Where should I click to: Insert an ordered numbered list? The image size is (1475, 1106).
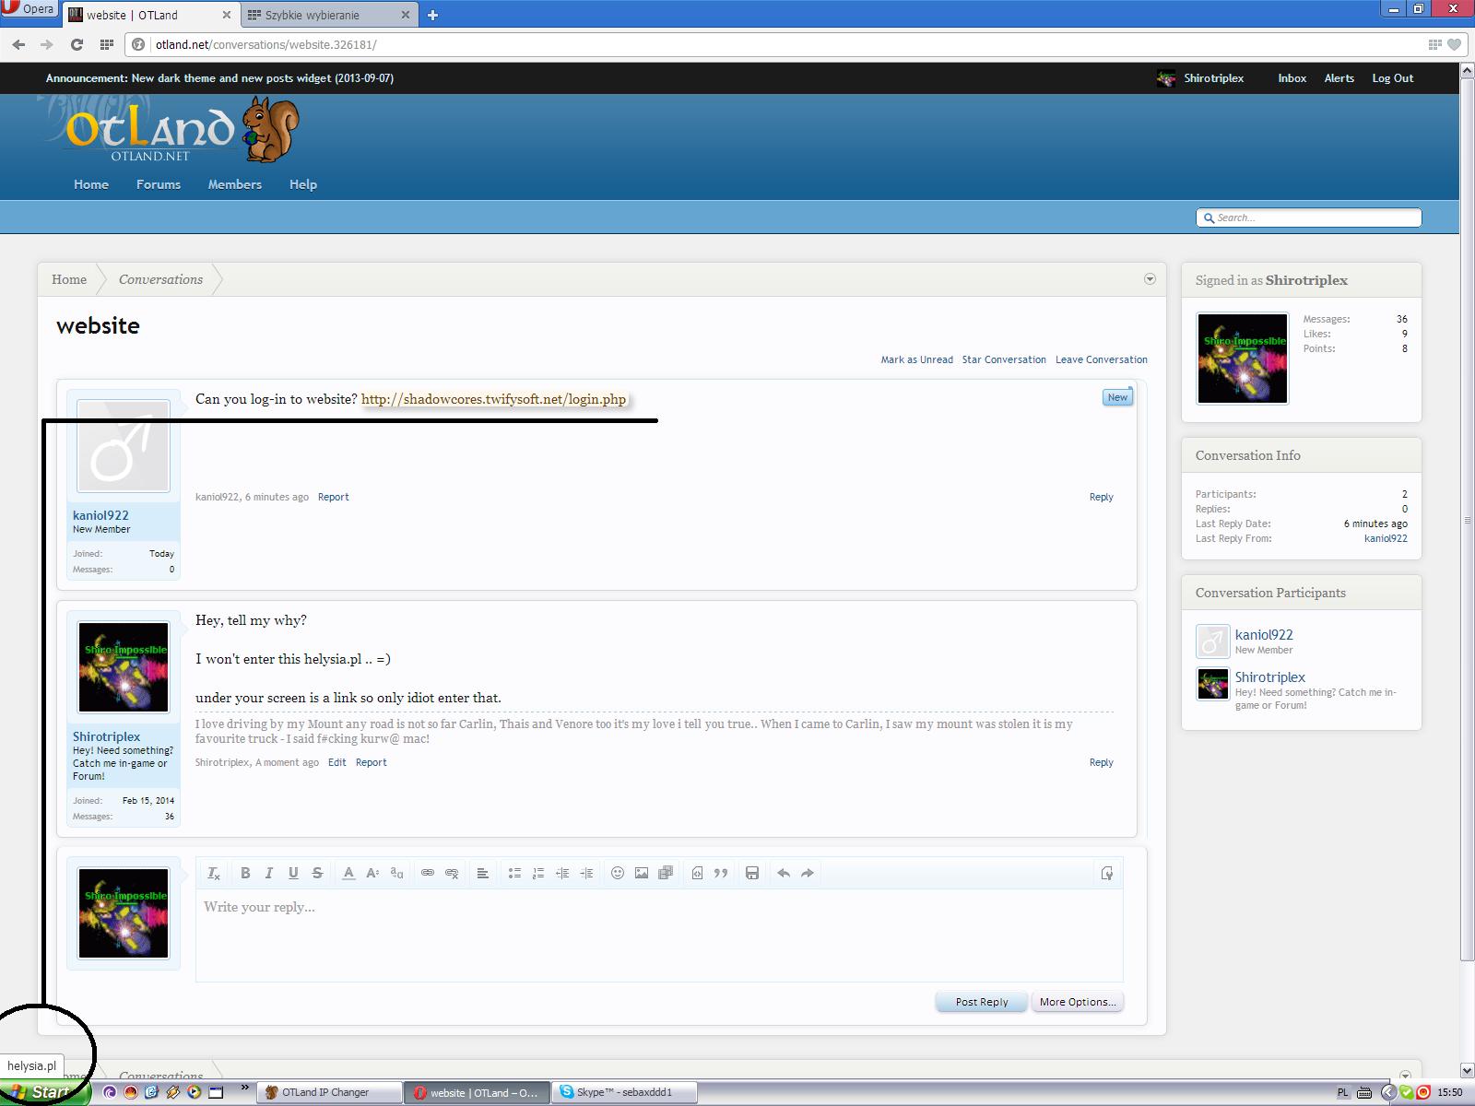point(538,873)
